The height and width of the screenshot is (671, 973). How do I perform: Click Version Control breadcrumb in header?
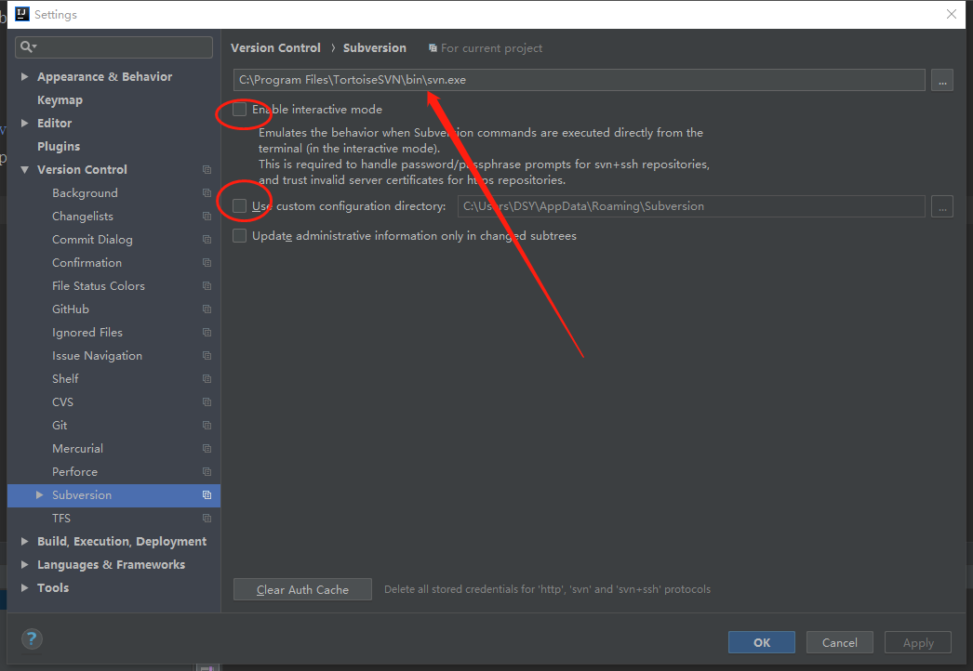(275, 47)
